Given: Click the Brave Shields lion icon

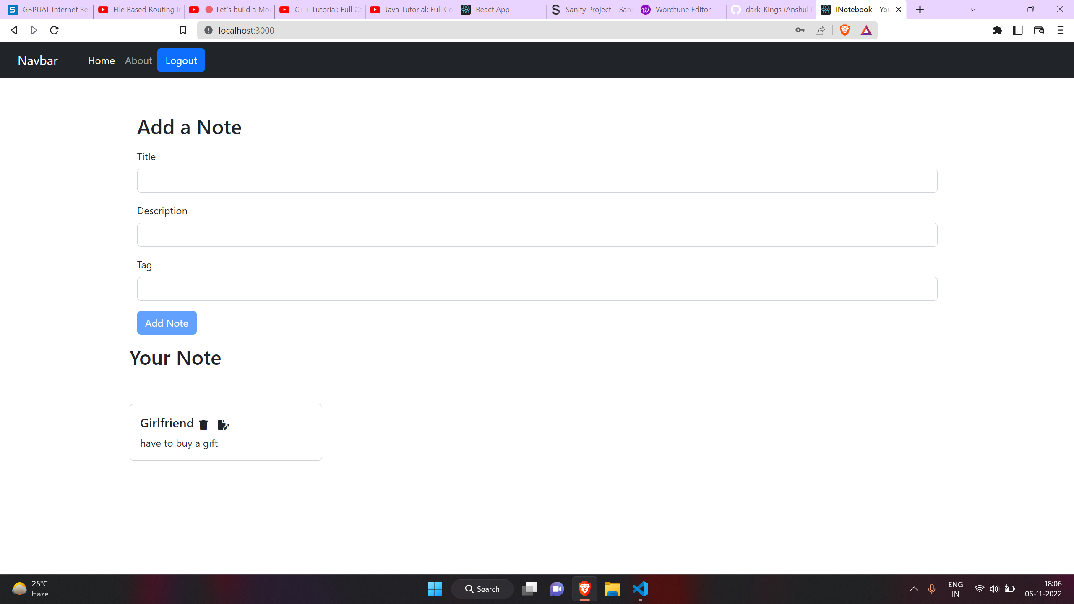Looking at the screenshot, I should (x=845, y=30).
